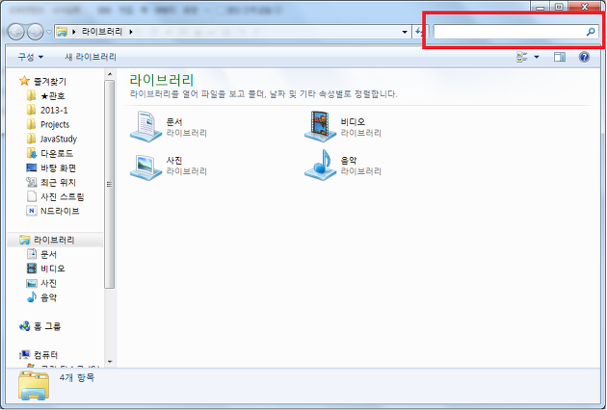Select 홈 그룹 in the navigation pane
This screenshot has width=607, height=410.
point(47,326)
